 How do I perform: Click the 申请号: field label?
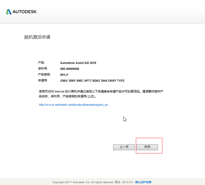tap(43, 81)
